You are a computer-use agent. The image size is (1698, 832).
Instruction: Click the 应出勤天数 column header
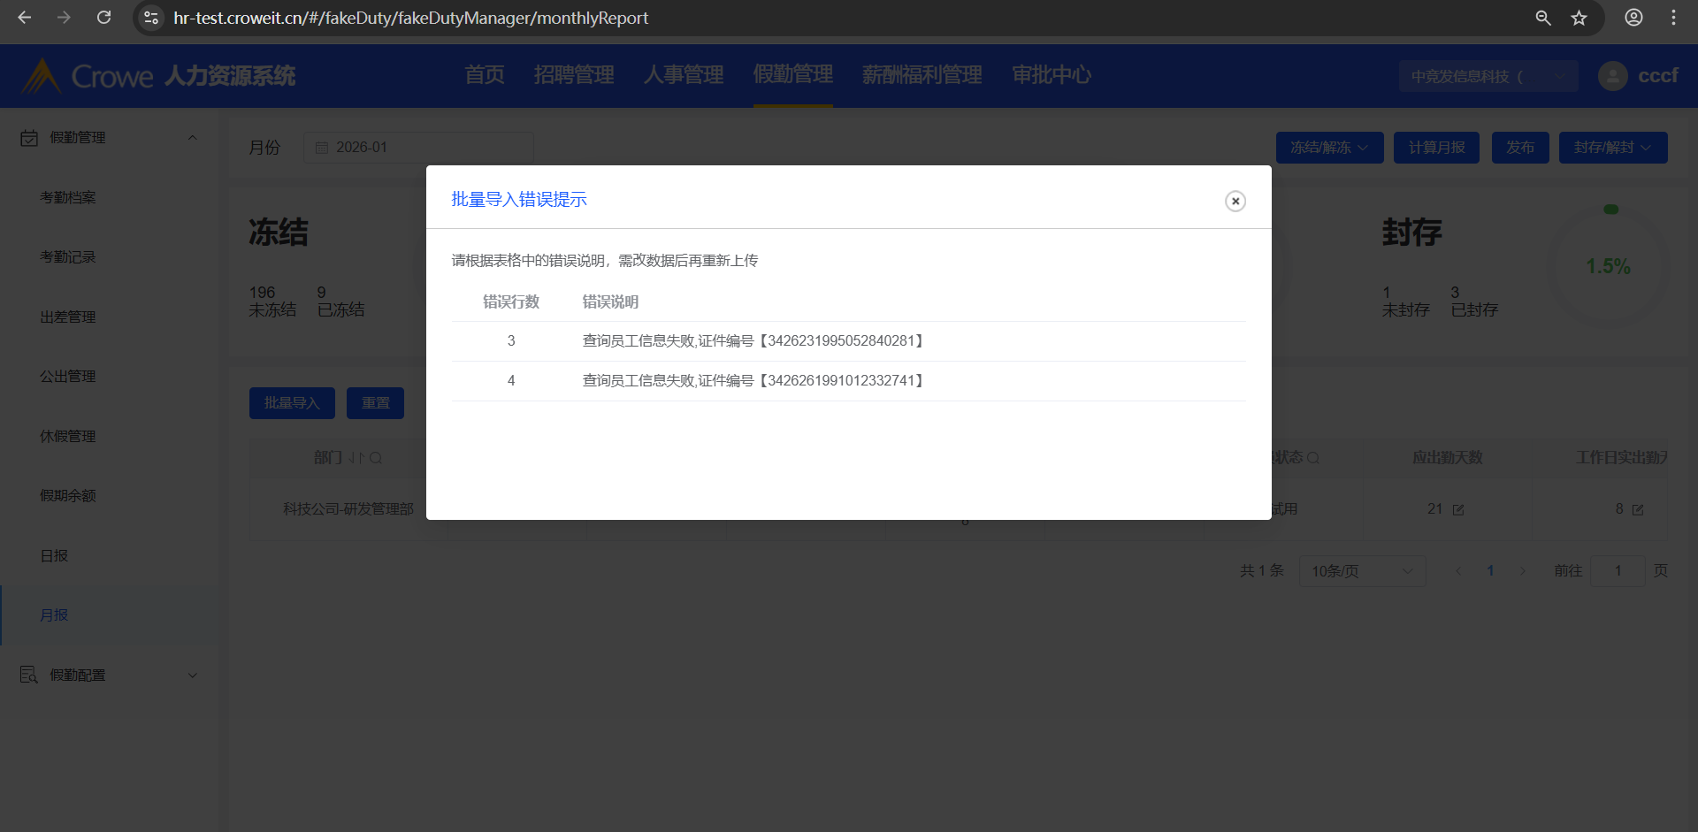(1448, 458)
